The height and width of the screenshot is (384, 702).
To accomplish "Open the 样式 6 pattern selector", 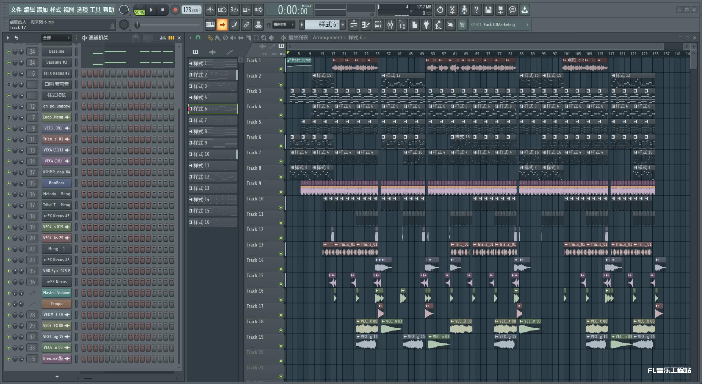I will pos(323,25).
